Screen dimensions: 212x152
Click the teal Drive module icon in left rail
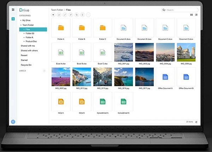[13, 19]
